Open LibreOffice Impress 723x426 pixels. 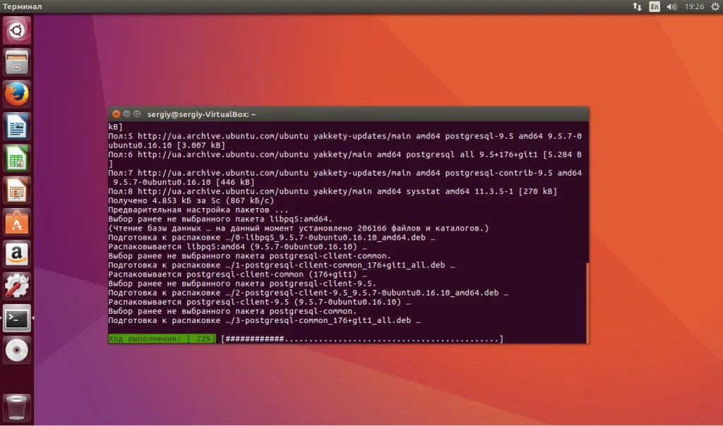[17, 190]
